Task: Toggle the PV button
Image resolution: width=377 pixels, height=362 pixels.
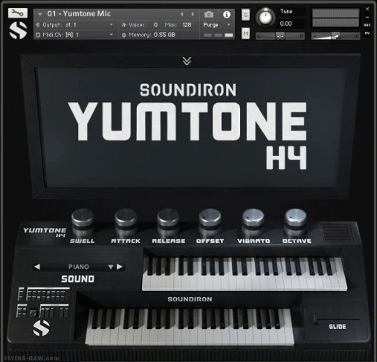Action: [367, 34]
